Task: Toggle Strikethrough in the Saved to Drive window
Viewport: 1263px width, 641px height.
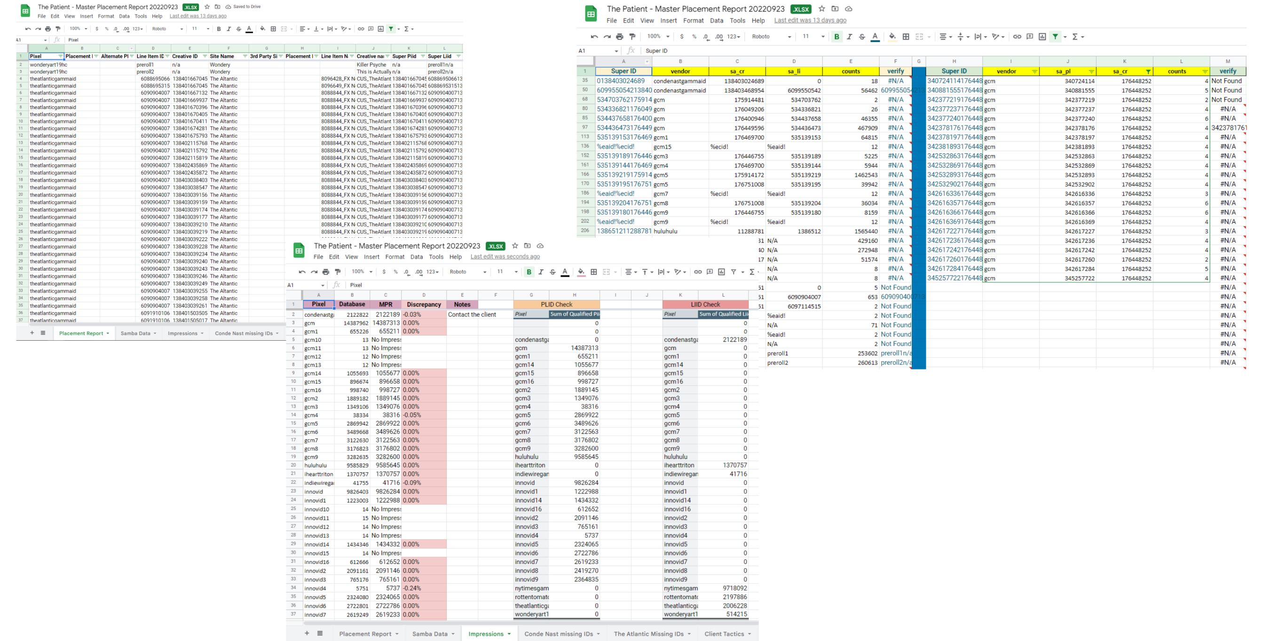Action: 239,29
